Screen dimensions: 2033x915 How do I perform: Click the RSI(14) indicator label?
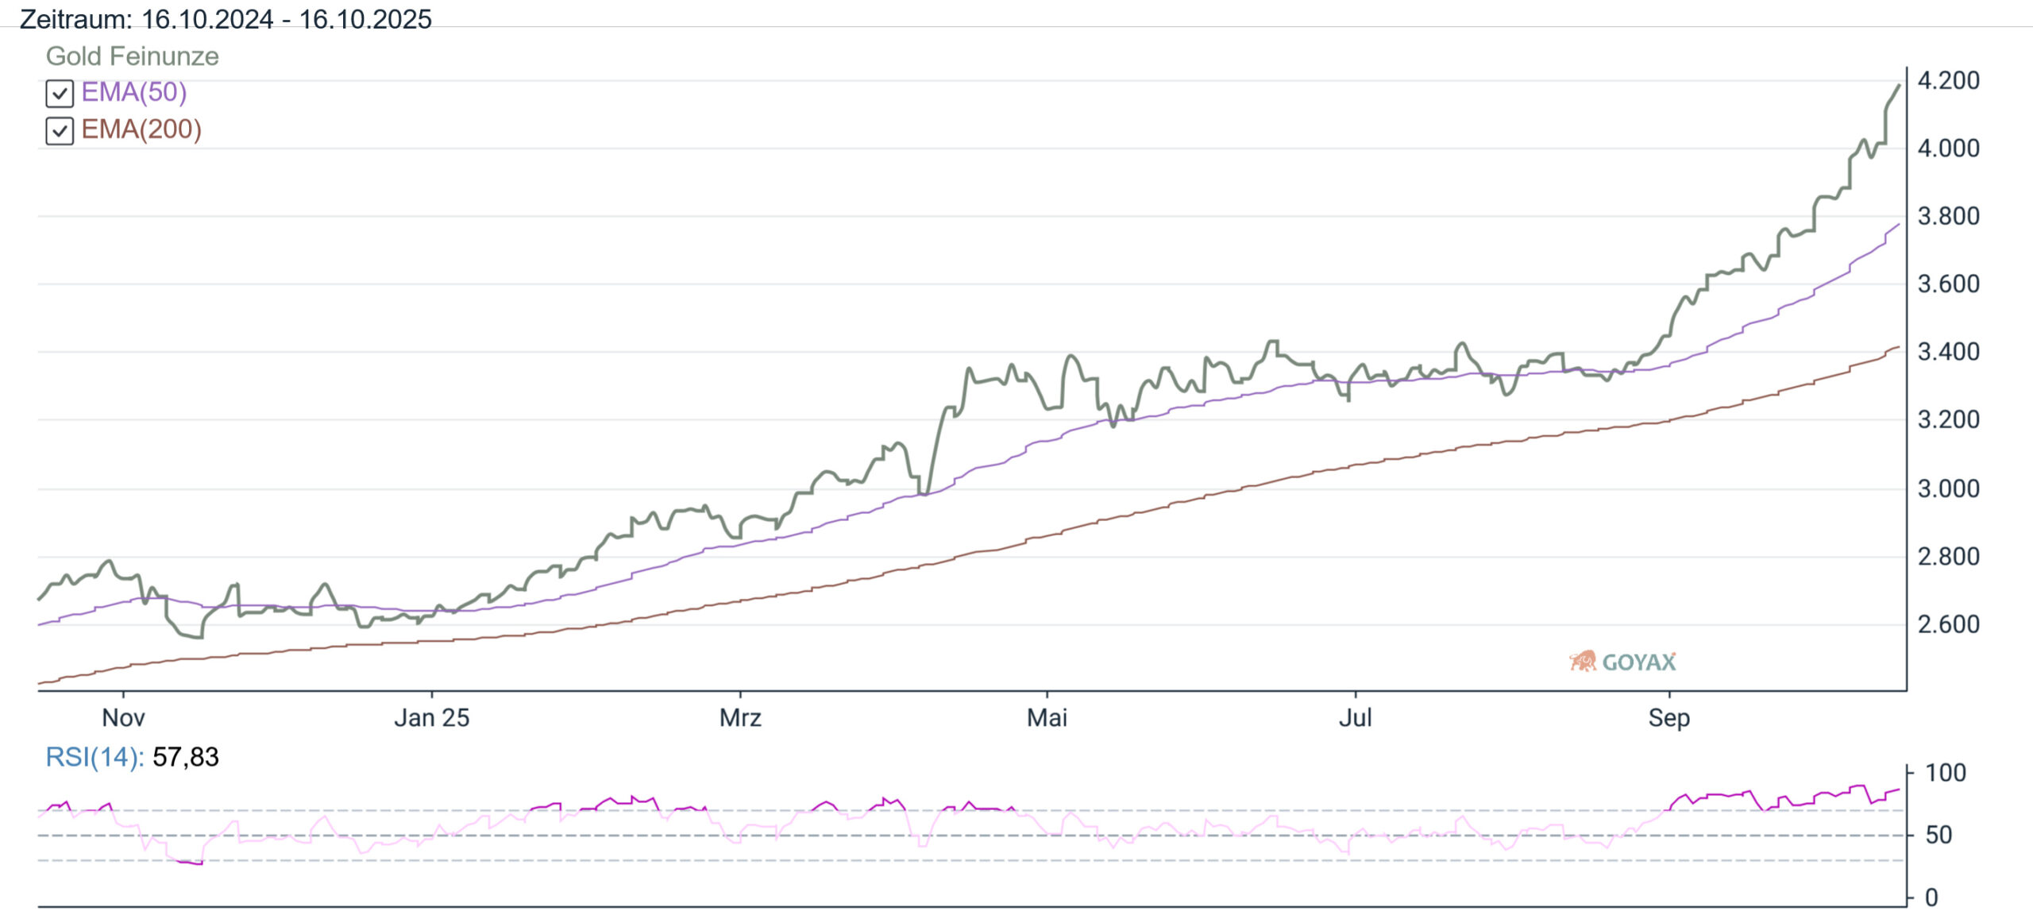tap(94, 757)
